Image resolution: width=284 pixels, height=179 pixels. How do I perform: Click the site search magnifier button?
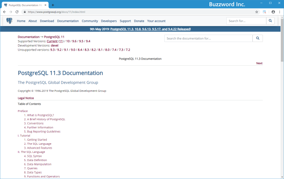(270, 21)
